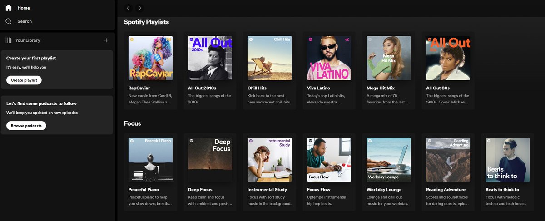Click the Your Library stack icon
Viewport: 545px width, 221px height.
pyautogui.click(x=9, y=40)
